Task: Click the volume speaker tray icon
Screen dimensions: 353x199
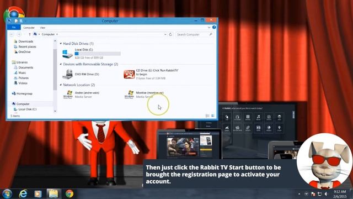Action: click(x=326, y=194)
